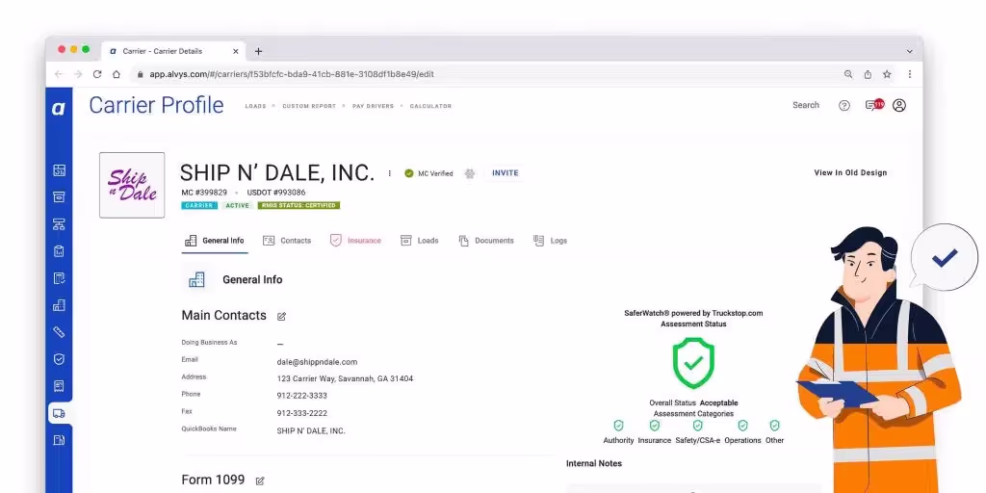Screen dimensions: 986x493
Task: Click the phone number 912-222-3333
Action: [x=301, y=396]
